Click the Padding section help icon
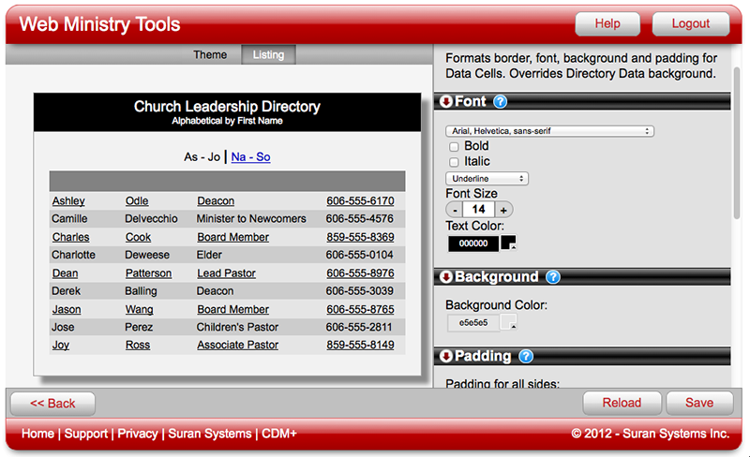The width and height of the screenshot is (750, 457). (x=526, y=357)
